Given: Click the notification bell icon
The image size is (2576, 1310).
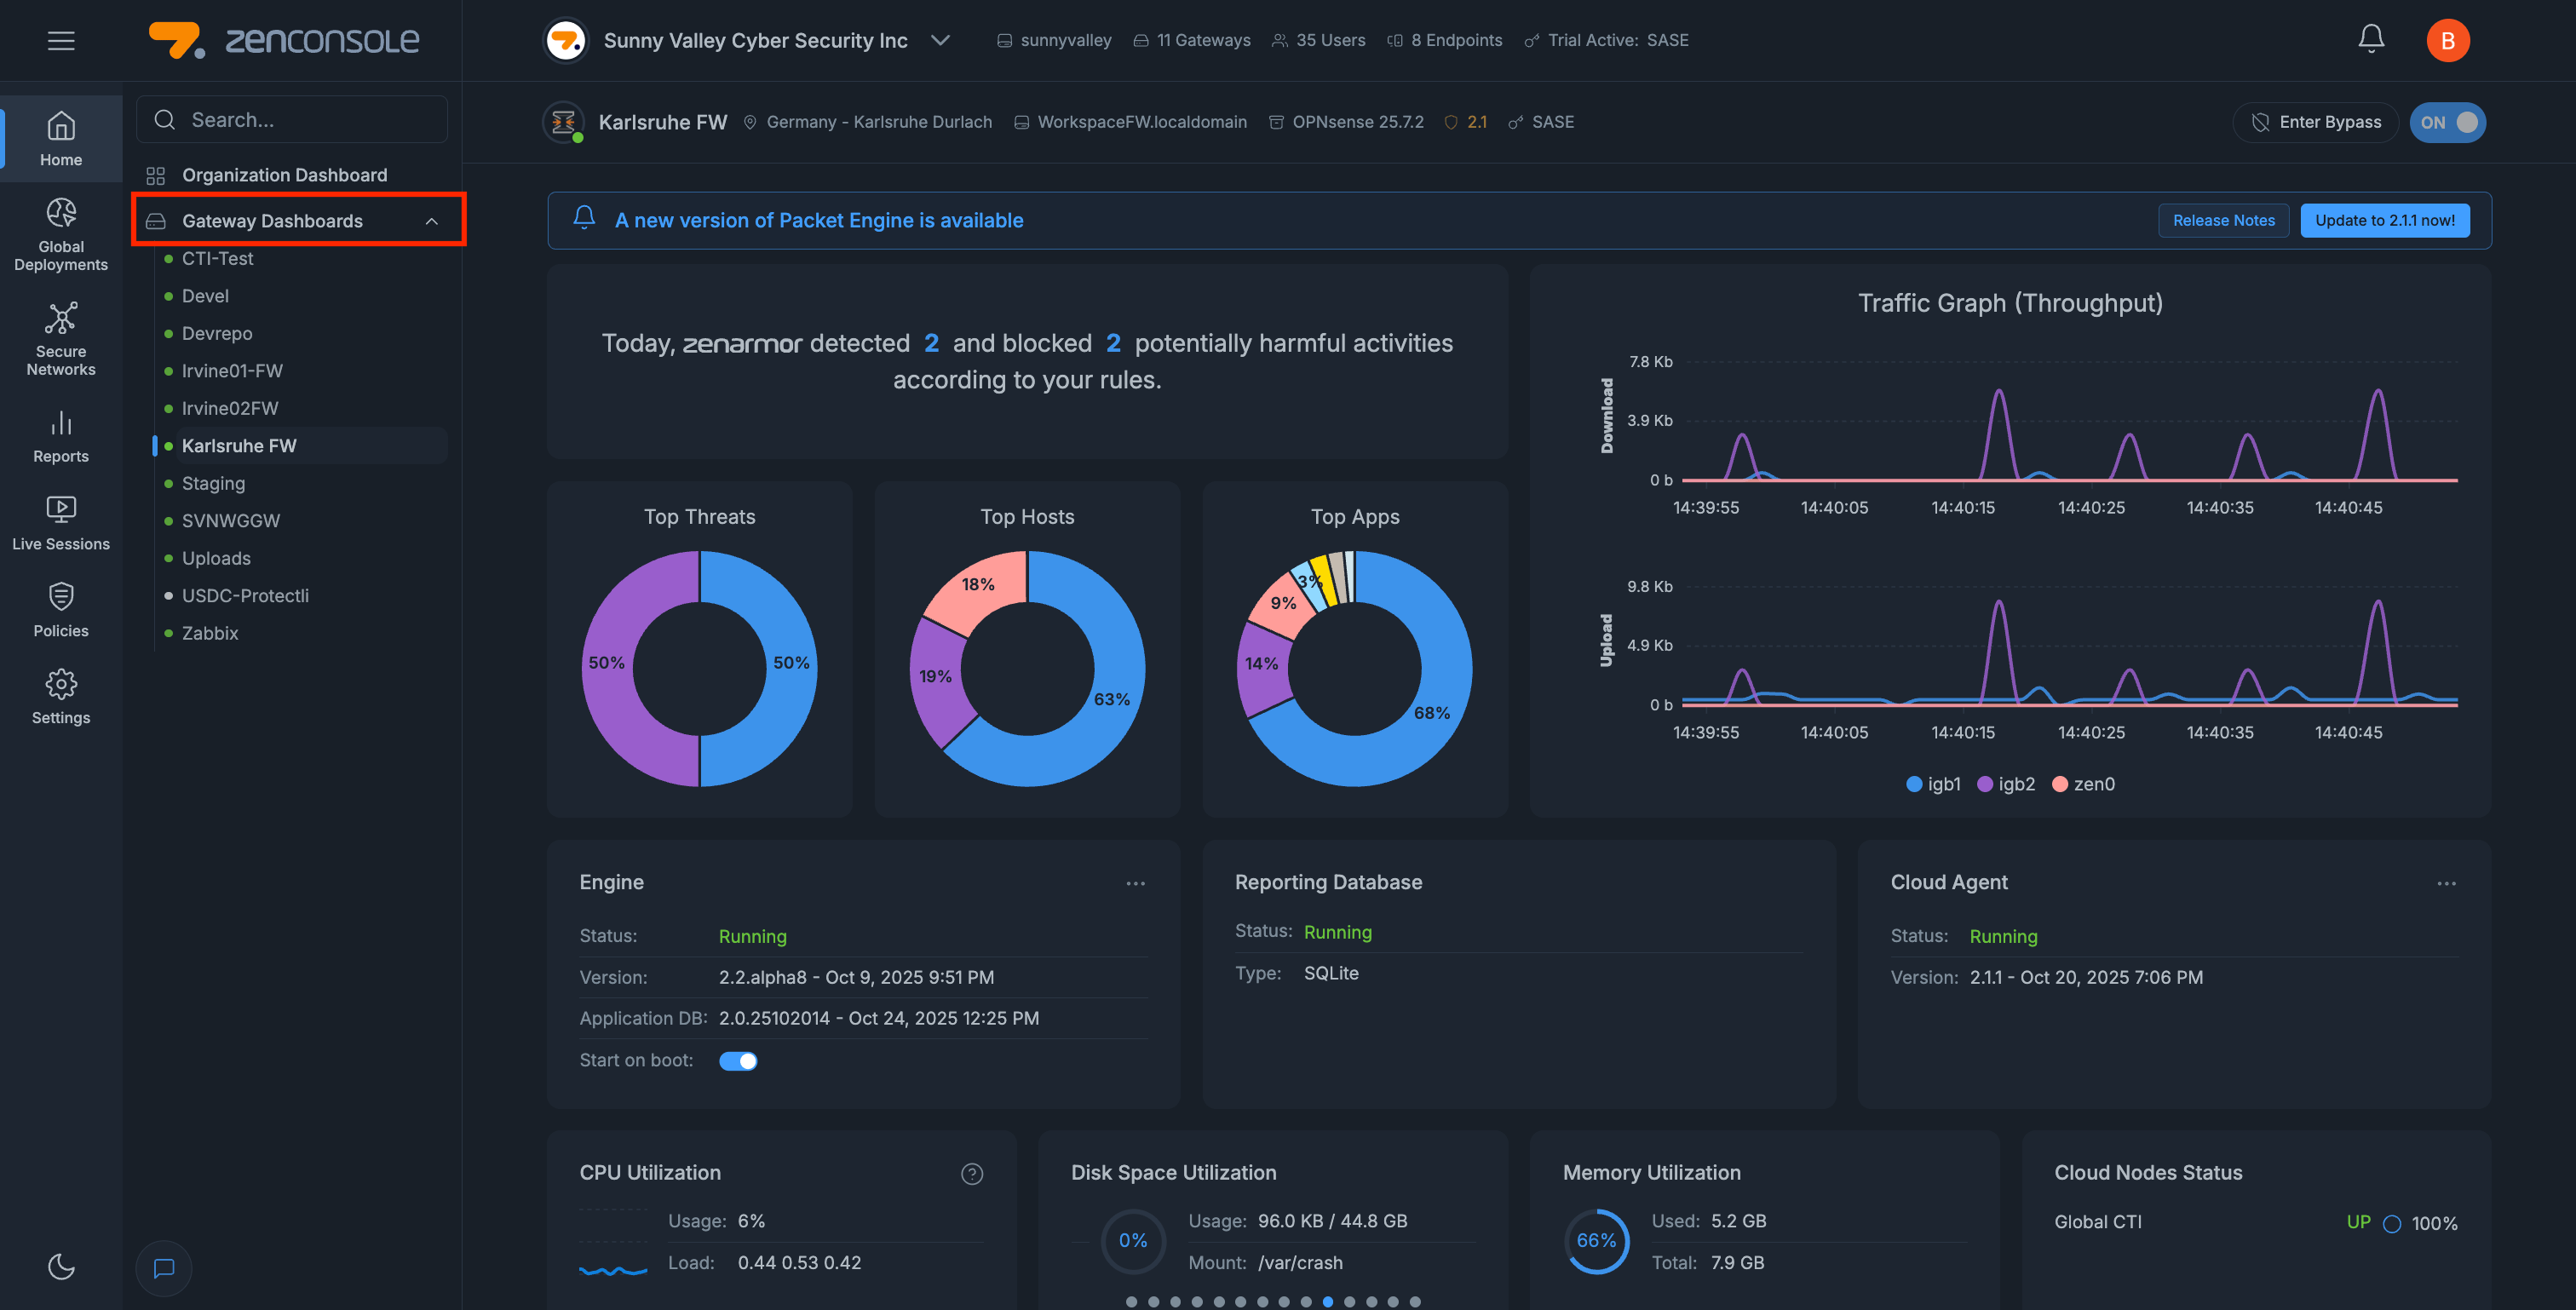Looking at the screenshot, I should 2371,39.
